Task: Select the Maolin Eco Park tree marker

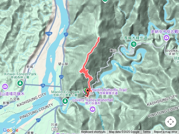Action: tap(65, 101)
